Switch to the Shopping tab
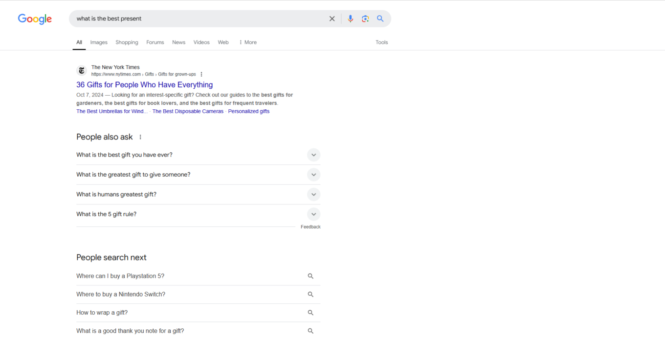The image size is (665, 340). point(127,42)
